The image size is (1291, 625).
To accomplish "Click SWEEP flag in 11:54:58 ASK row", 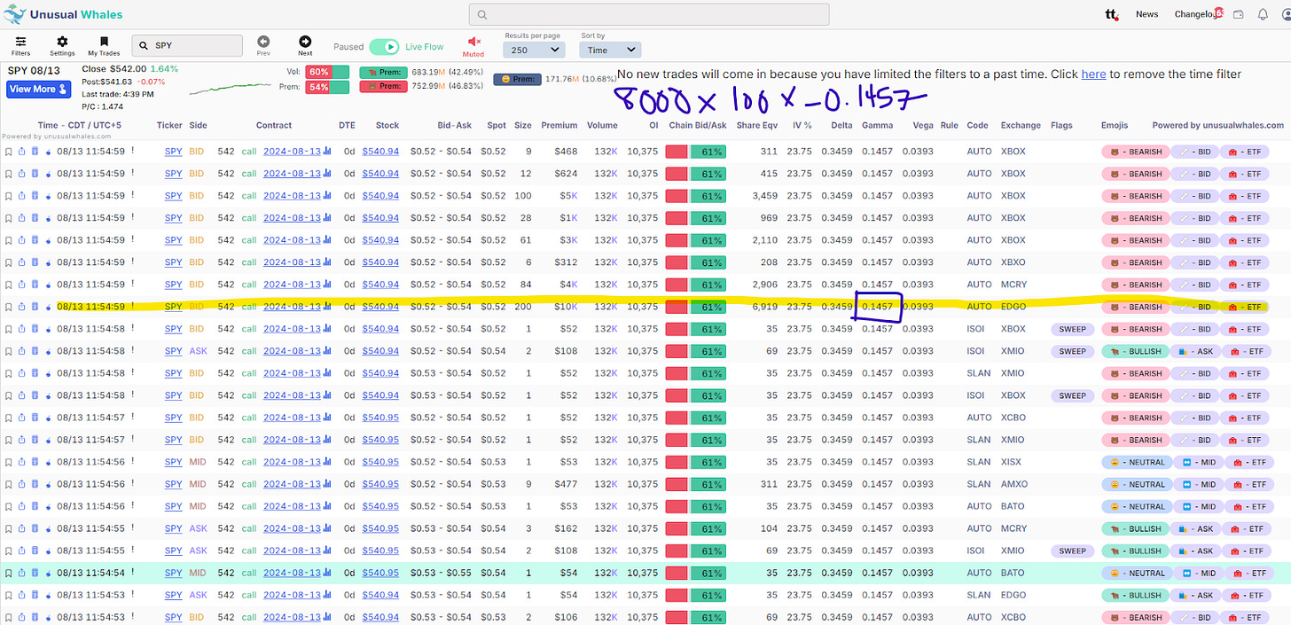I will pos(1072,351).
